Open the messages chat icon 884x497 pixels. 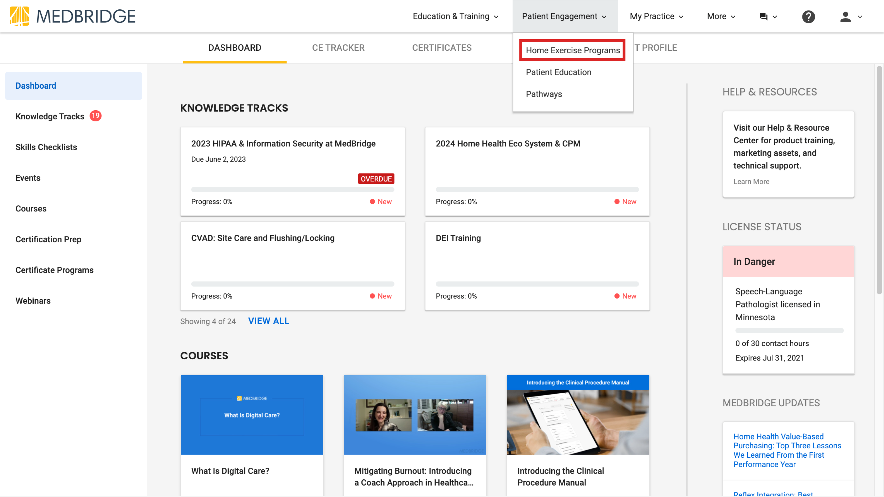pyautogui.click(x=763, y=17)
